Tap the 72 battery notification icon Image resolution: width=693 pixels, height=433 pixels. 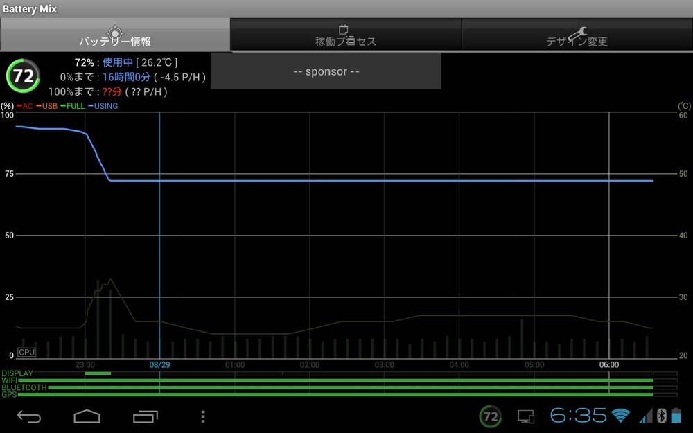coord(491,416)
